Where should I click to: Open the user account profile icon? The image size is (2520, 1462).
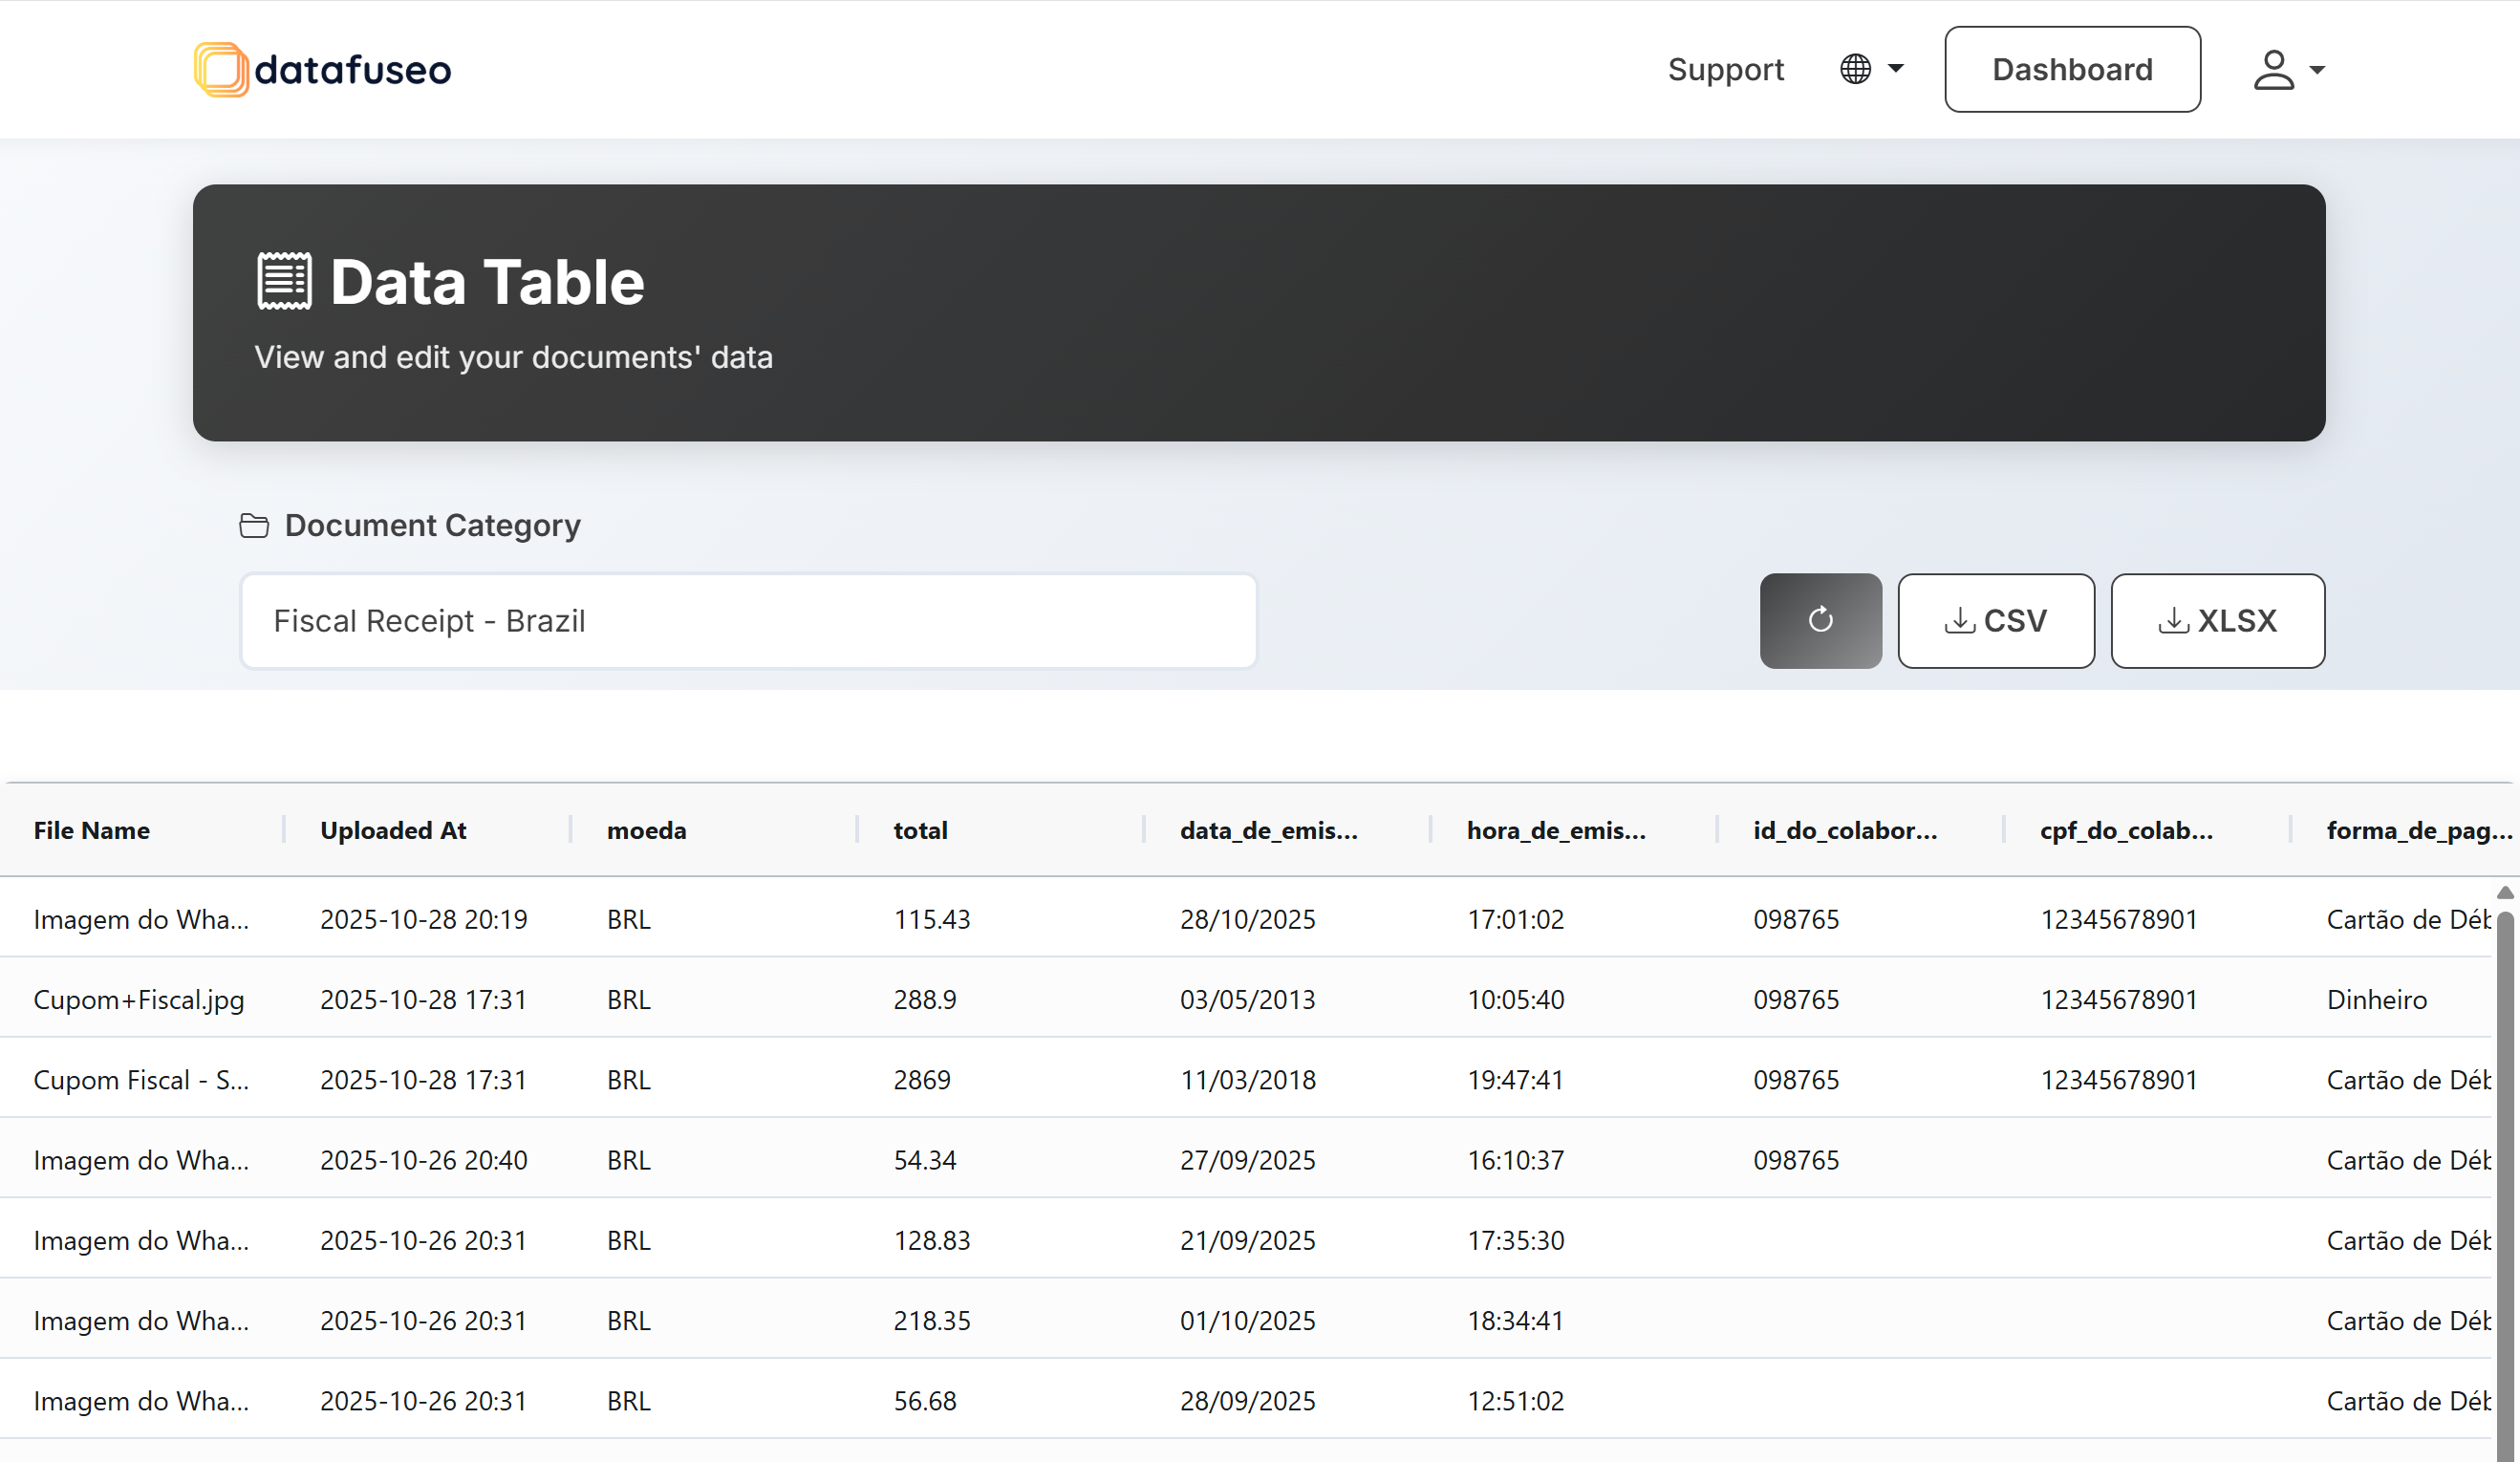coord(2273,69)
